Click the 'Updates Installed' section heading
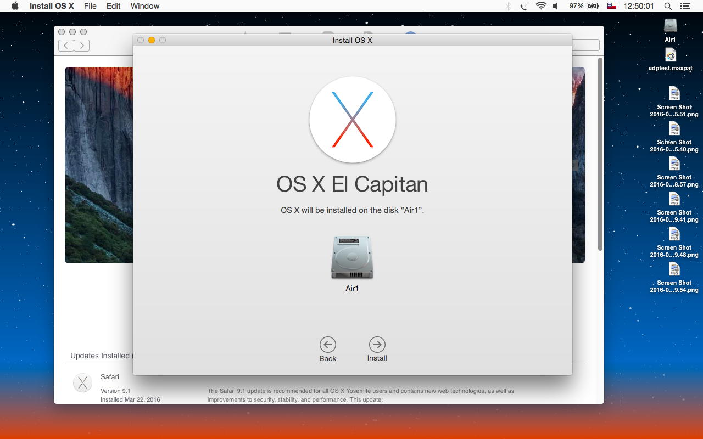703x439 pixels. point(101,356)
